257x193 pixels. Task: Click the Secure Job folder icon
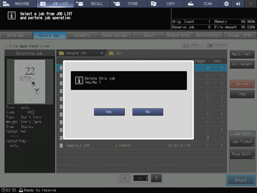click(x=62, y=53)
